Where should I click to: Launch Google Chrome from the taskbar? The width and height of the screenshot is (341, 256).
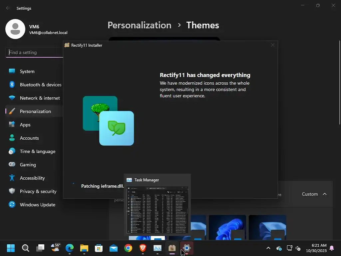(x=128, y=248)
